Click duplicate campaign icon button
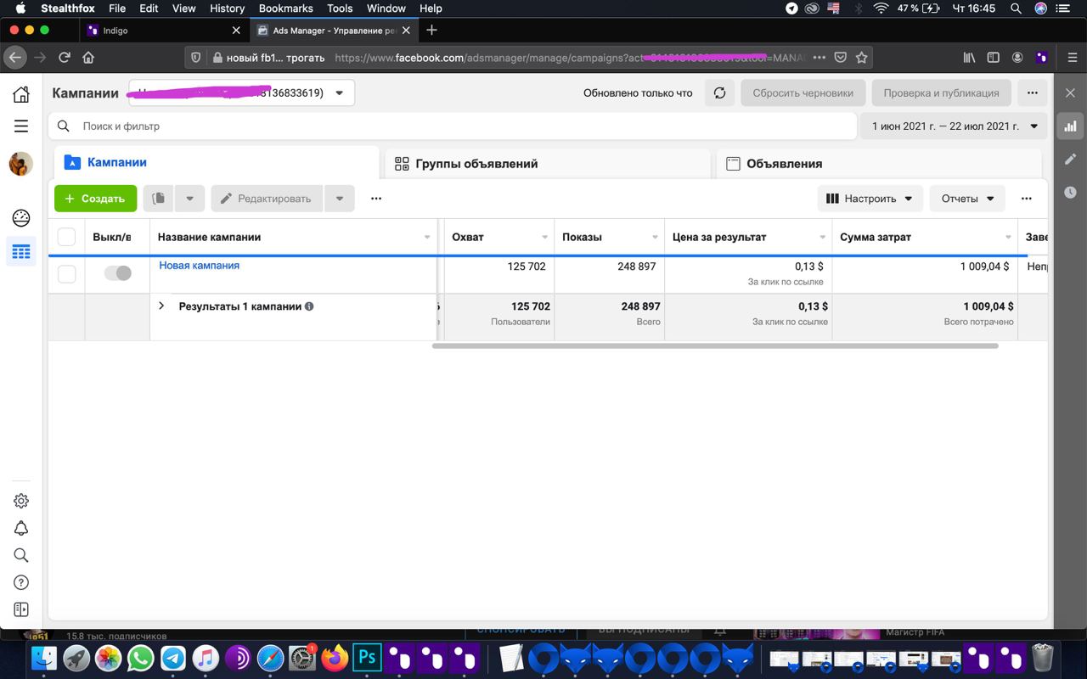The image size is (1087, 679). (x=158, y=199)
